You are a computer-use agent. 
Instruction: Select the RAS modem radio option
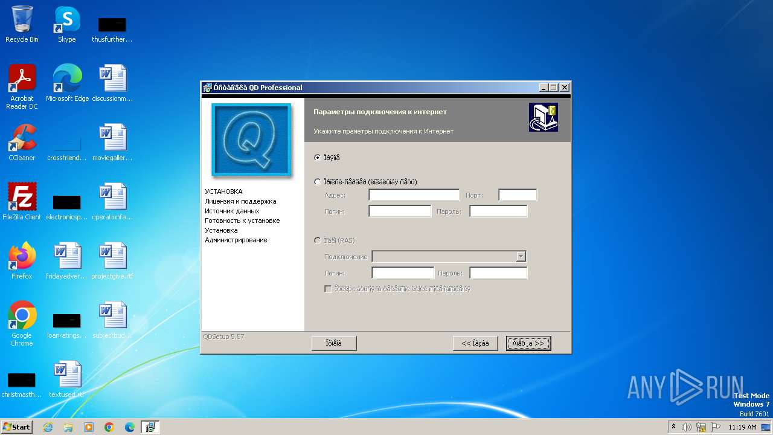(x=318, y=240)
